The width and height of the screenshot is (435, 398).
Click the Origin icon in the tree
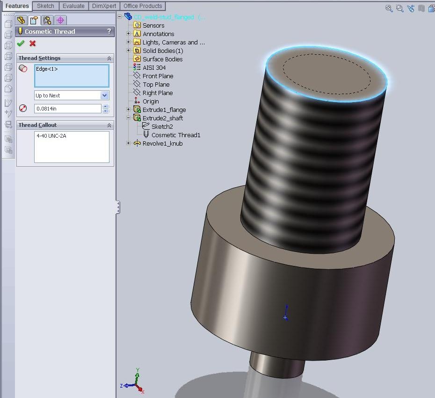click(137, 101)
